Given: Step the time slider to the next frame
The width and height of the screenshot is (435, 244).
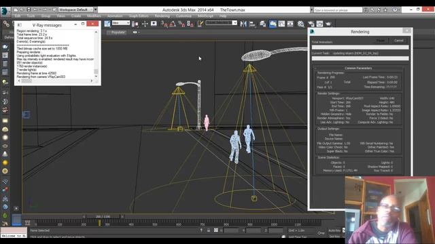Looking at the screenshot, I should coord(122,217).
